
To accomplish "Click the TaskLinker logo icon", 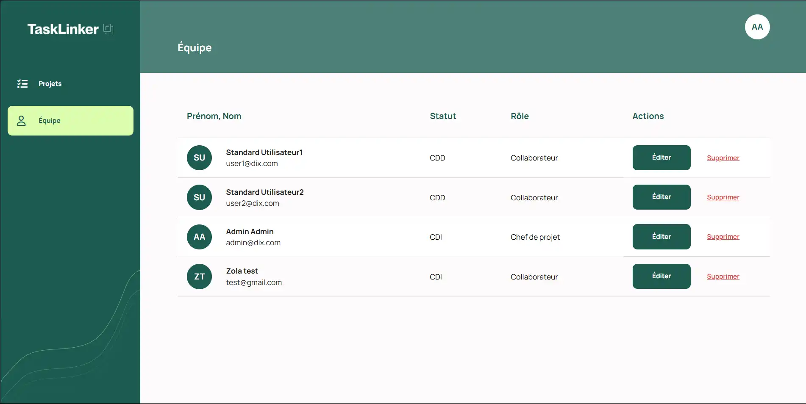I will 108,29.
